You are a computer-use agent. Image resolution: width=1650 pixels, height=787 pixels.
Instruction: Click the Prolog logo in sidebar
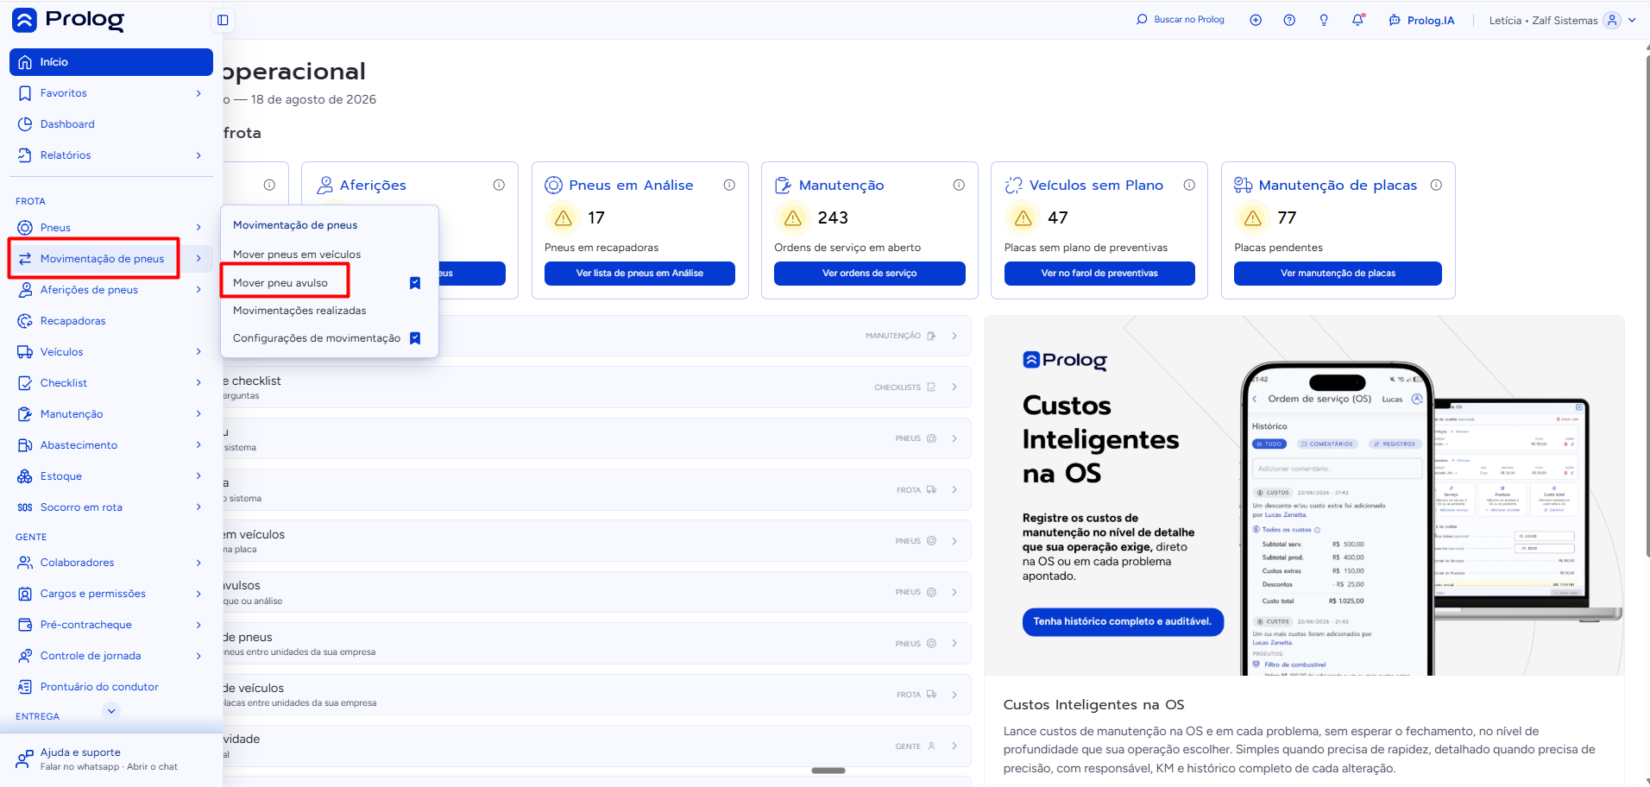[68, 19]
